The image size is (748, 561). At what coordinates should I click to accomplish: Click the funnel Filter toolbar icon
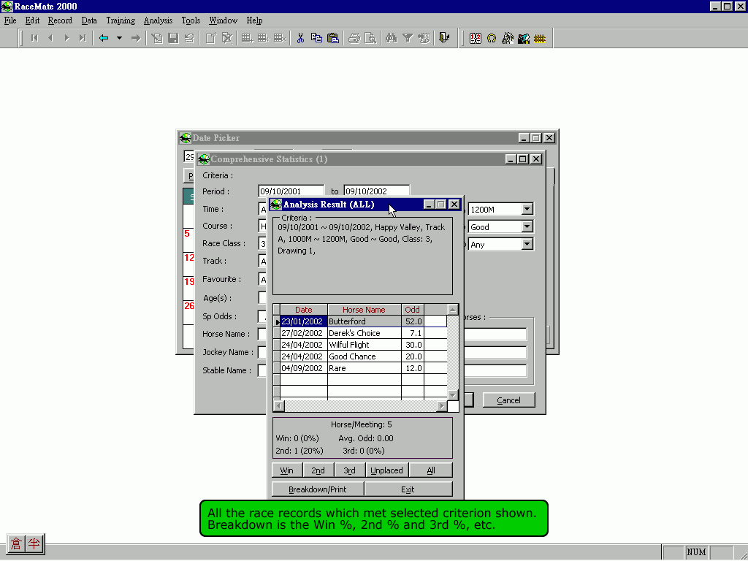[408, 38]
